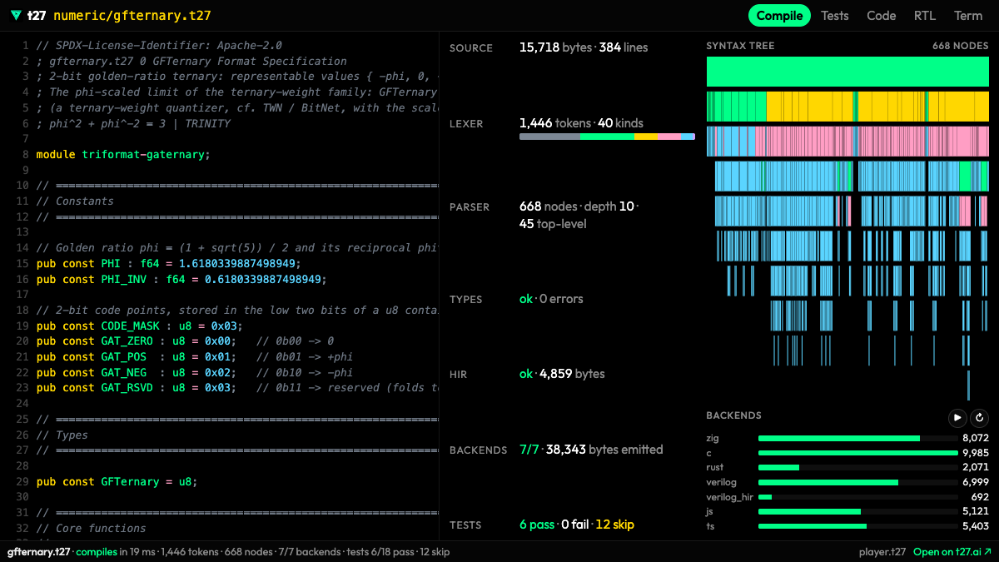Open the Tests tab
This screenshot has height=562, width=999.
(835, 16)
